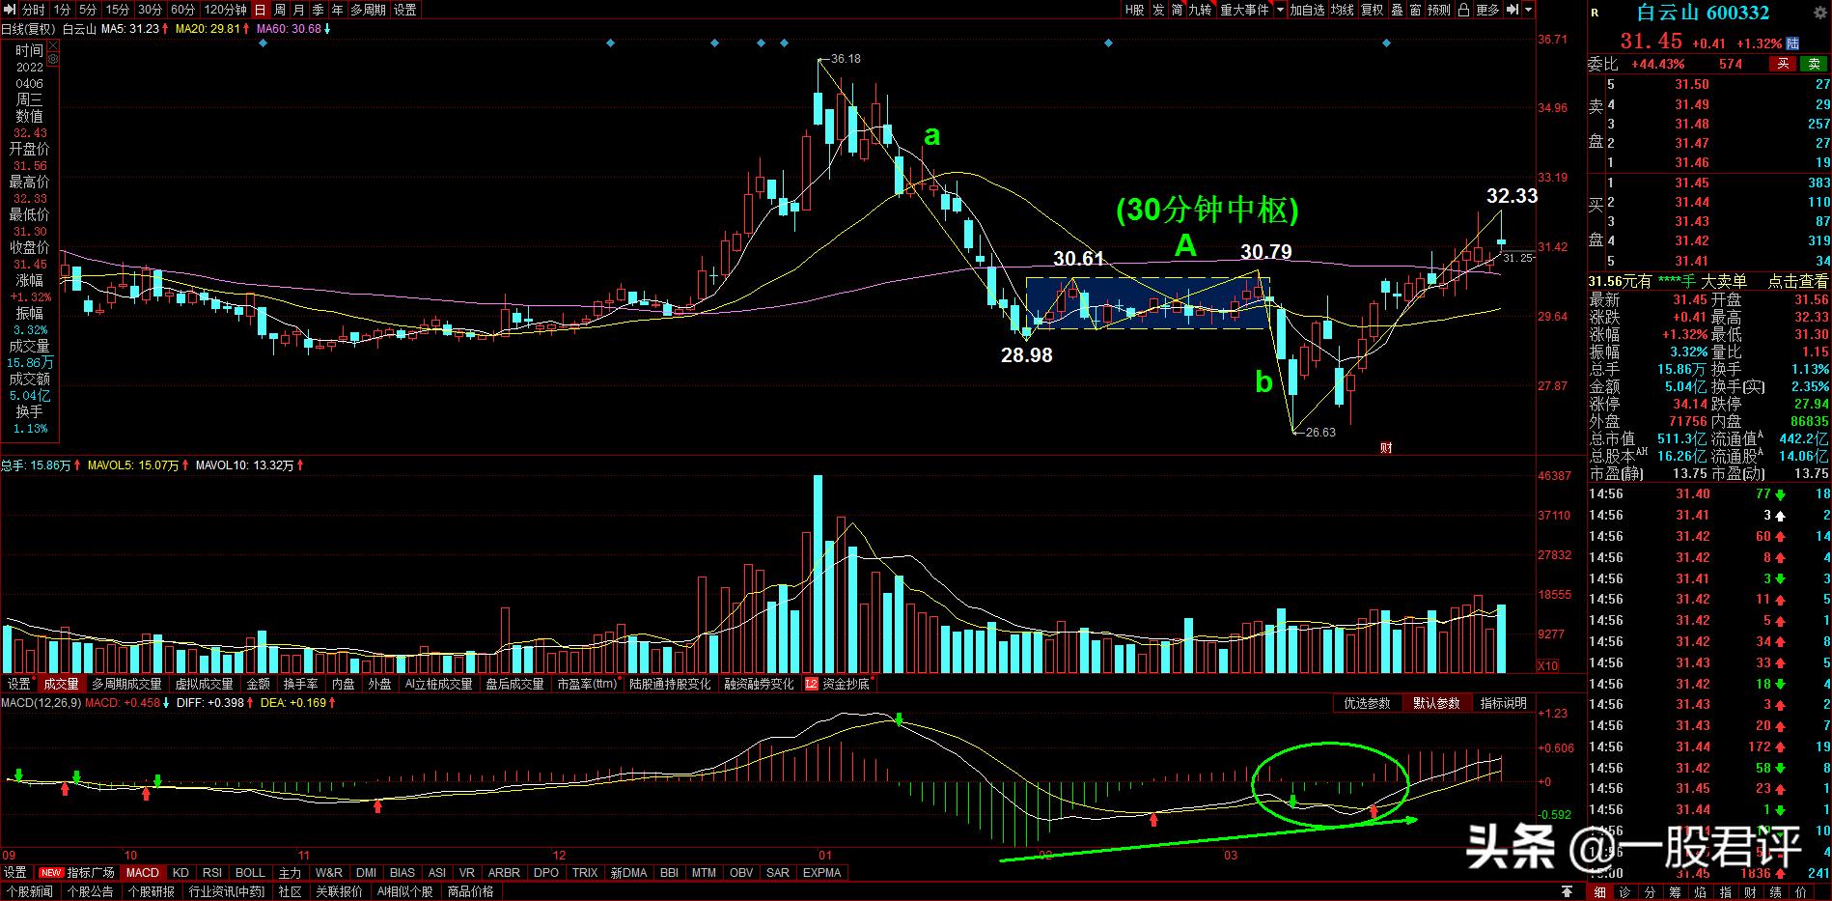Open the dropdown arrow next to 重大事件

coord(1280,10)
